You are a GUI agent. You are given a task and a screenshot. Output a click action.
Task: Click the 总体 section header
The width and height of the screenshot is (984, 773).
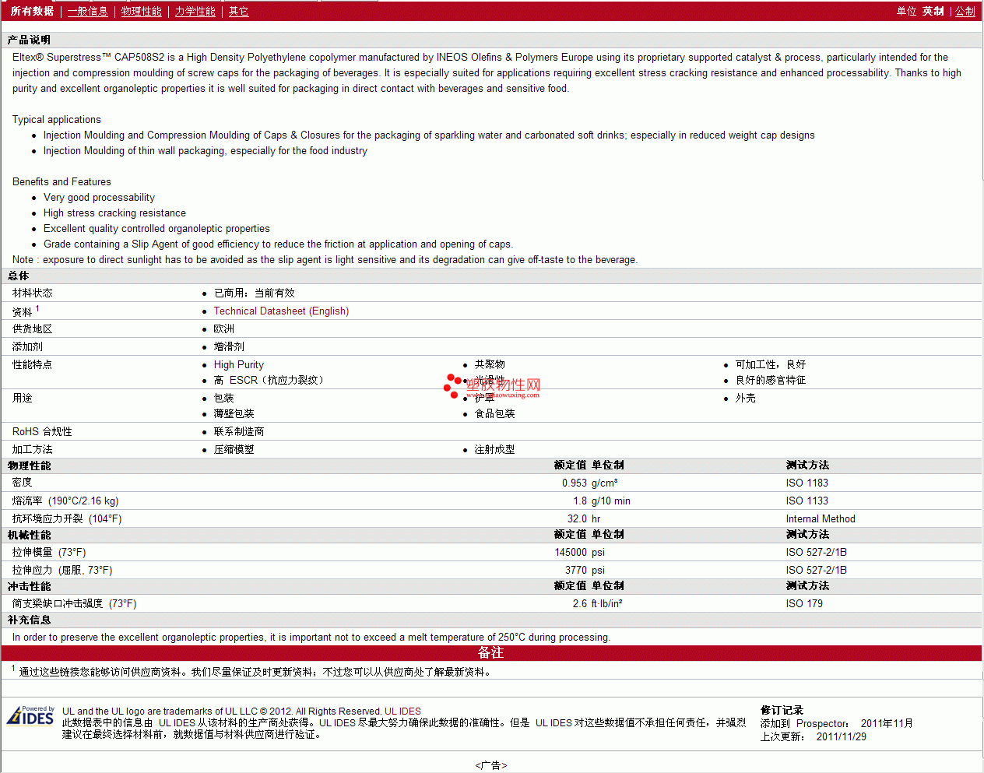(x=19, y=276)
